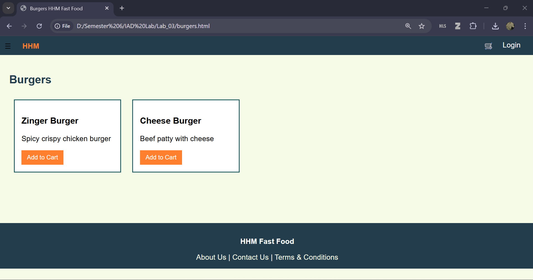Open the browser three-dot menu
Screen dimensions: 533x280
pos(525,26)
